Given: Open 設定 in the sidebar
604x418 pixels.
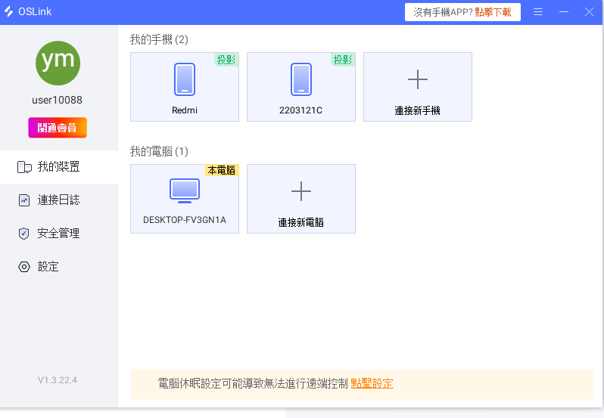Looking at the screenshot, I should [x=48, y=267].
